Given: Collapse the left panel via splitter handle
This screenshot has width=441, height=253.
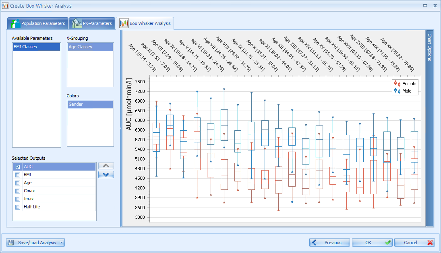Looking at the screenshot, I should [121, 128].
